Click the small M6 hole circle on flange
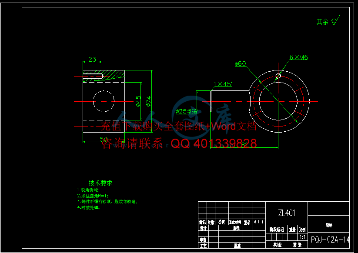Screen dimensions: 358x253 [x=278, y=76]
